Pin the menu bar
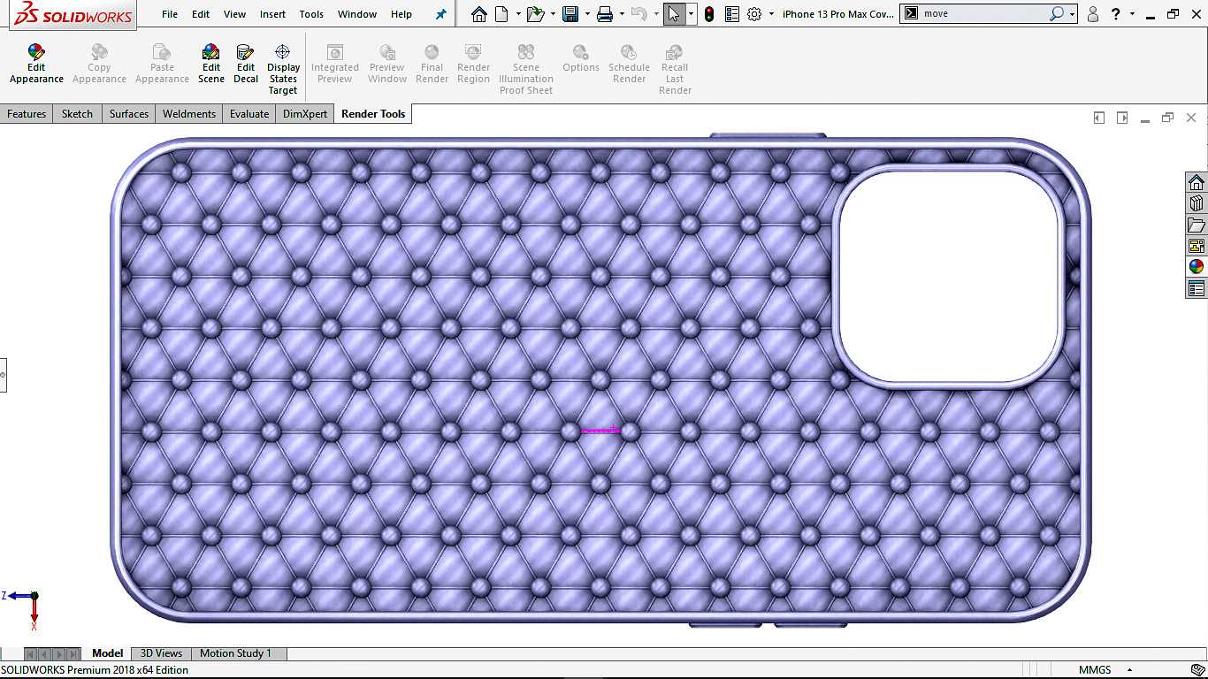 [x=441, y=14]
